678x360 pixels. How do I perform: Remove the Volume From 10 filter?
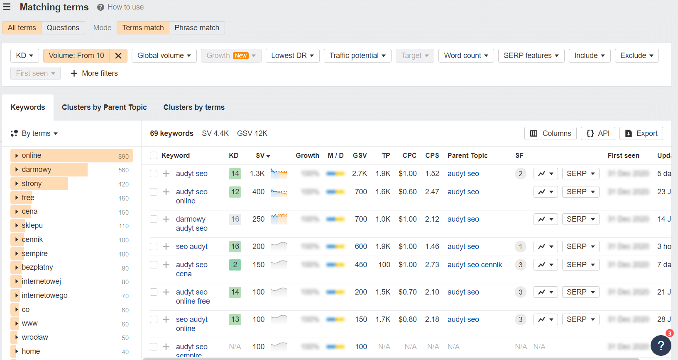click(118, 56)
